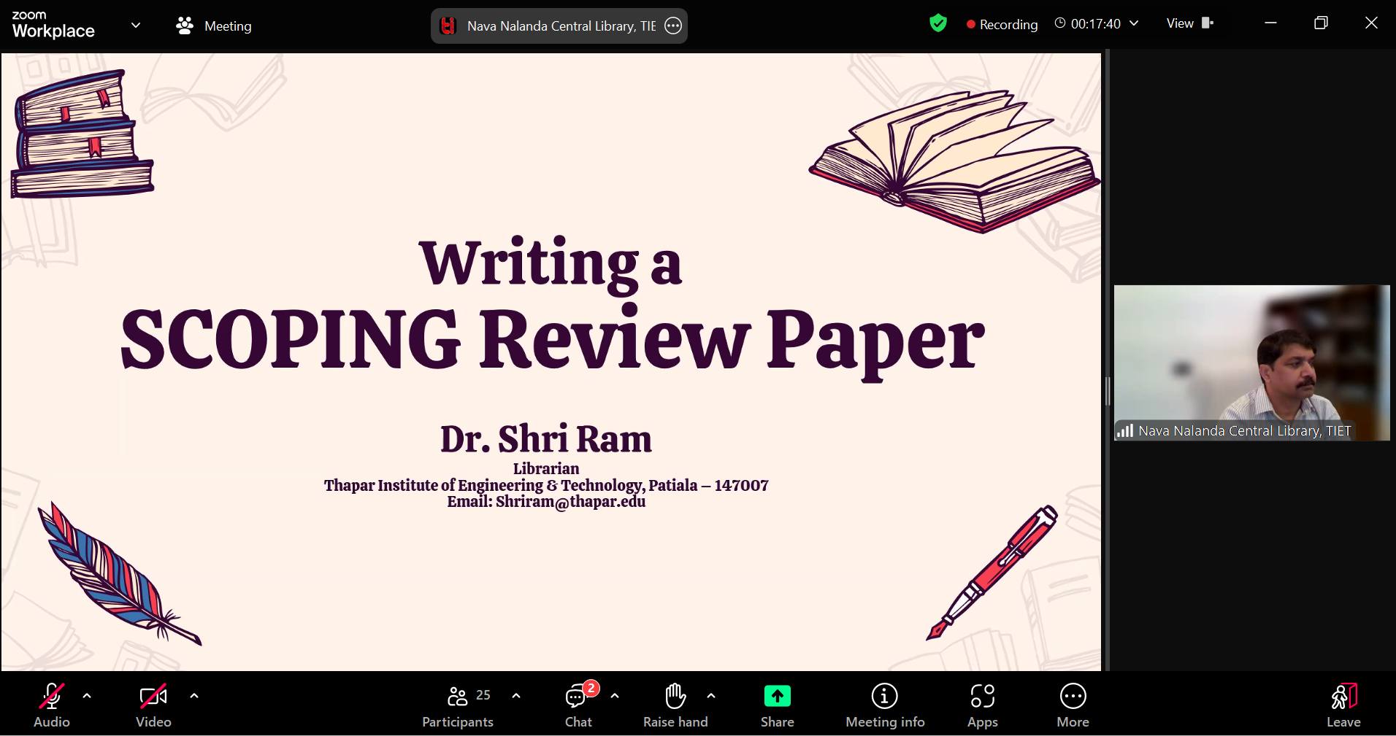The width and height of the screenshot is (1396, 736).
Task: Leave the meeting
Action: click(x=1343, y=705)
